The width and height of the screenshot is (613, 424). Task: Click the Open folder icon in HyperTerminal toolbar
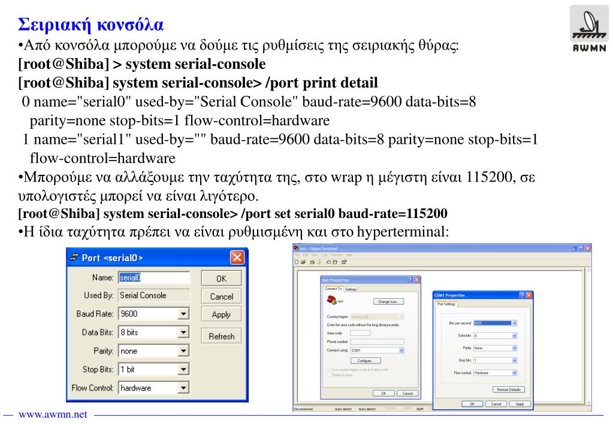coord(303,262)
